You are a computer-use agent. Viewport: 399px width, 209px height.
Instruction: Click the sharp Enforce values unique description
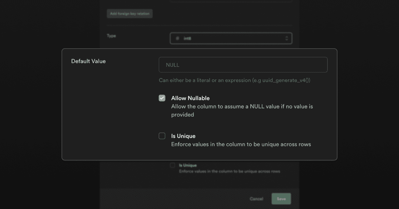coord(241,144)
